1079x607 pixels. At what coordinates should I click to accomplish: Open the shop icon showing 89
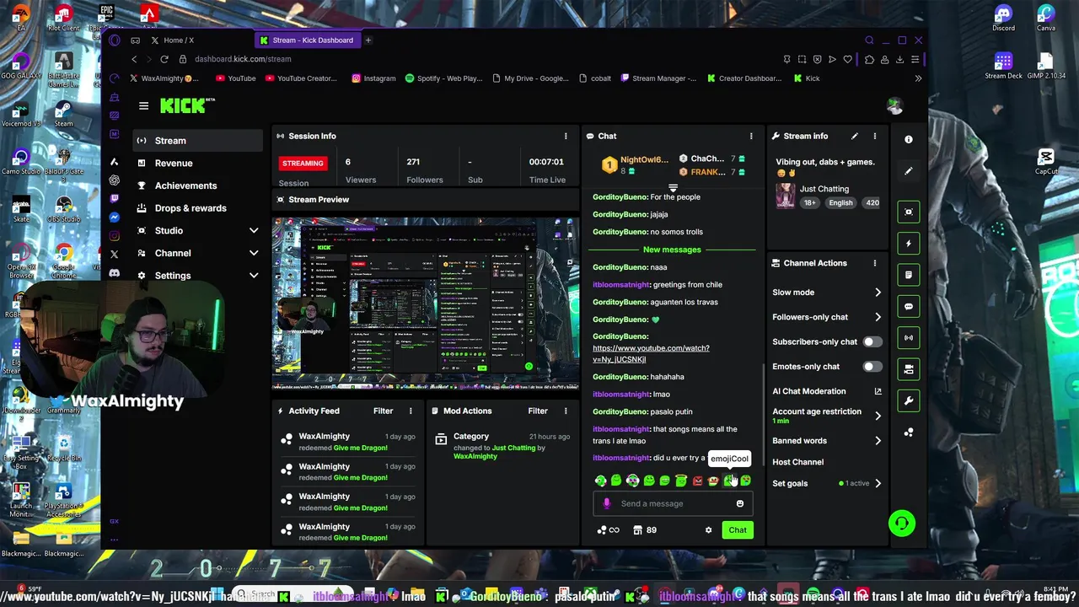(645, 530)
